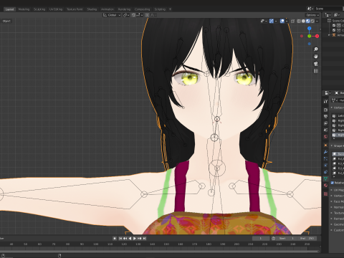344x258 pixels.
Task: Select the Layout workspace tab
Action: pos(9,9)
